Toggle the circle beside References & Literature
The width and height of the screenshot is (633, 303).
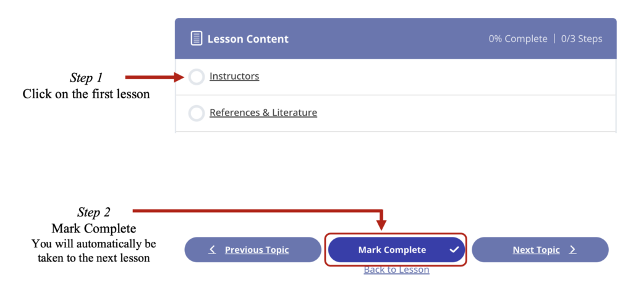pos(196,113)
